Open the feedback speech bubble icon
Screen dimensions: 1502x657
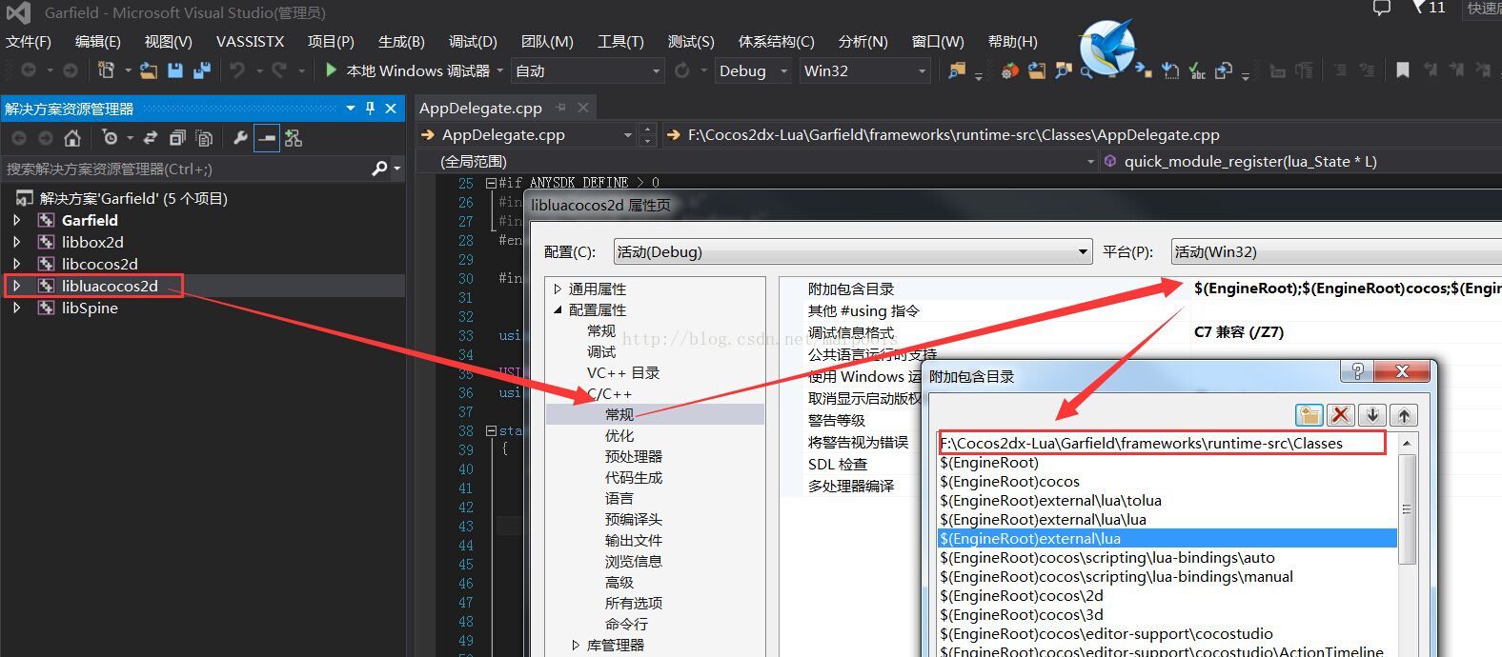pos(1382,8)
